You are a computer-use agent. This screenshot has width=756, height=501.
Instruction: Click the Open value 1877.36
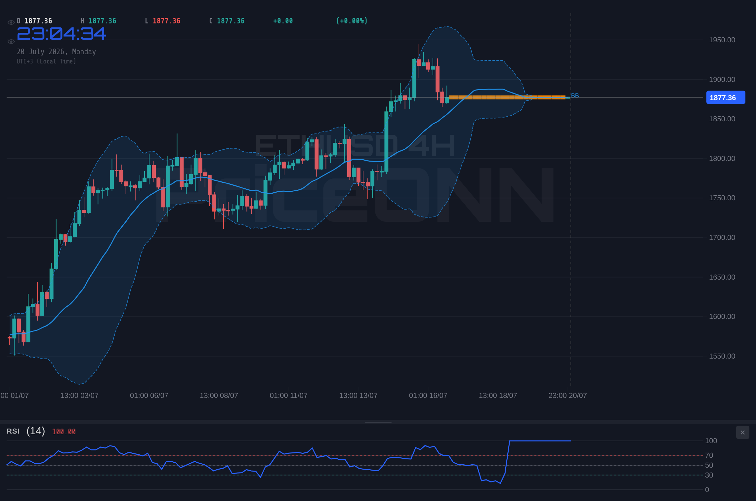point(38,21)
